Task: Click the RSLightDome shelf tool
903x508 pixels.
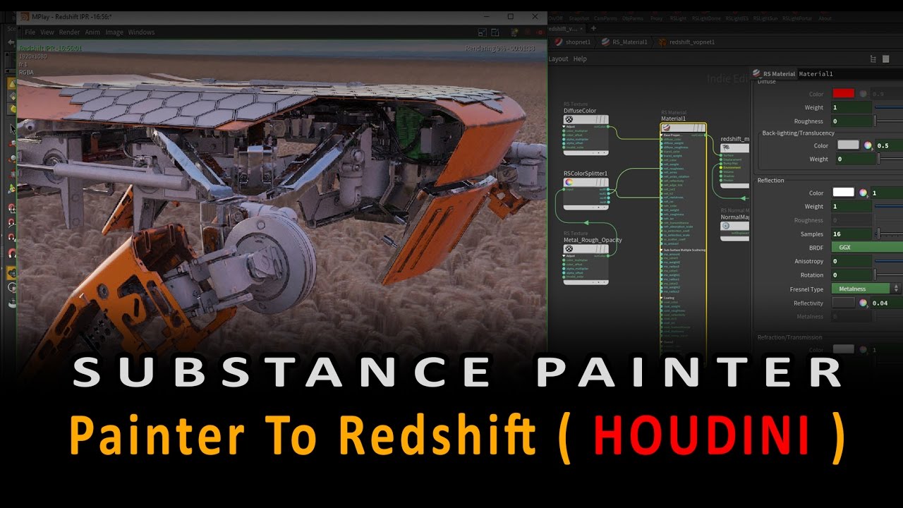Action: coord(706,18)
